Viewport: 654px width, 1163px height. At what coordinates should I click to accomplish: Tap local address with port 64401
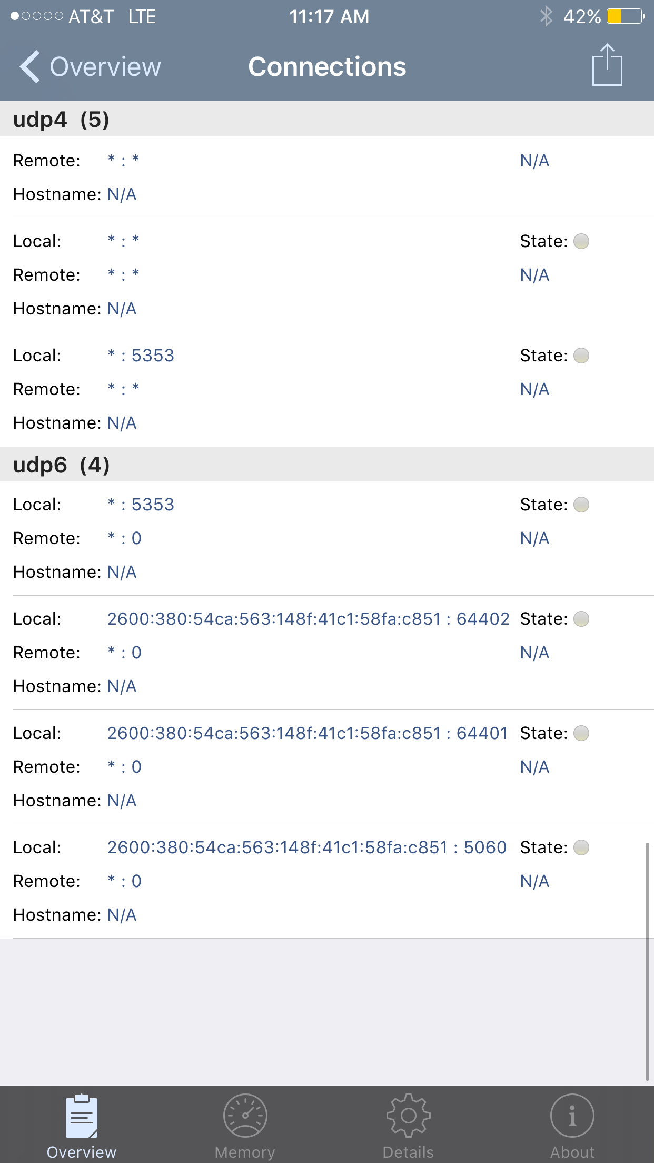pyautogui.click(x=307, y=733)
